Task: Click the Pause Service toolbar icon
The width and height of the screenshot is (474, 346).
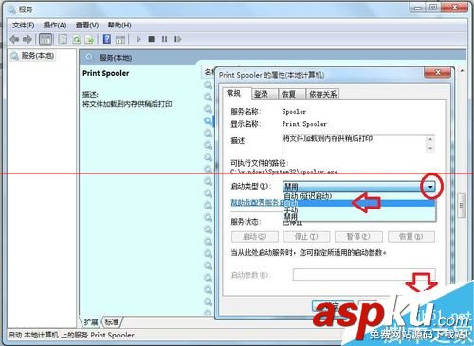Action: coord(164,39)
